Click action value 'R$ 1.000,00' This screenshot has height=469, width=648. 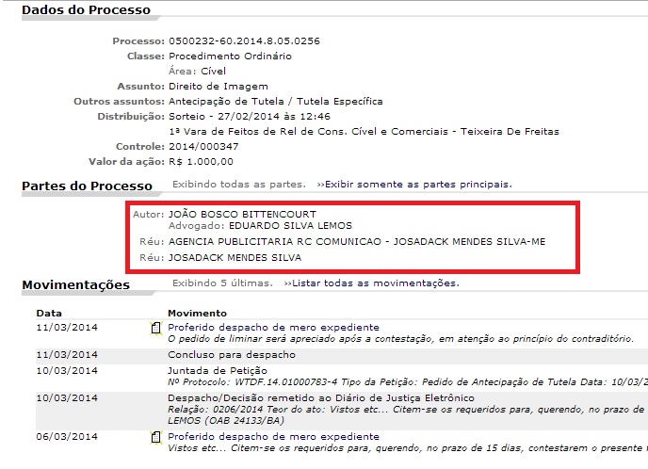pyautogui.click(x=201, y=162)
